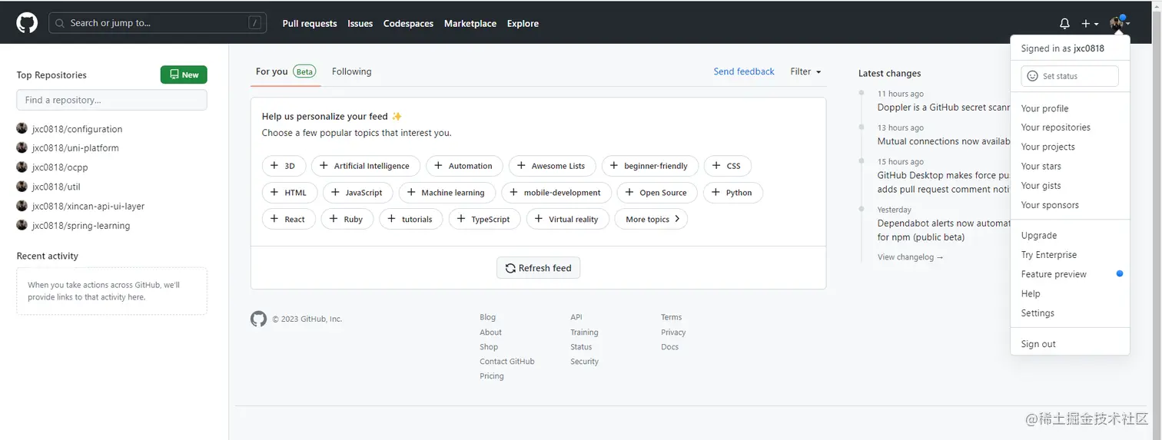Click the slash shortcut icon in search box

(255, 23)
